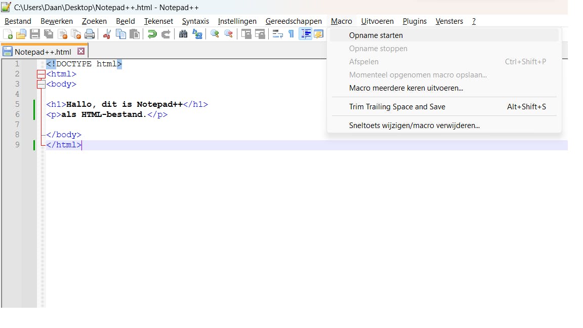Click the 'Hallo, dit is Notepad++' heading text
This screenshot has width=583, height=328.
point(124,104)
